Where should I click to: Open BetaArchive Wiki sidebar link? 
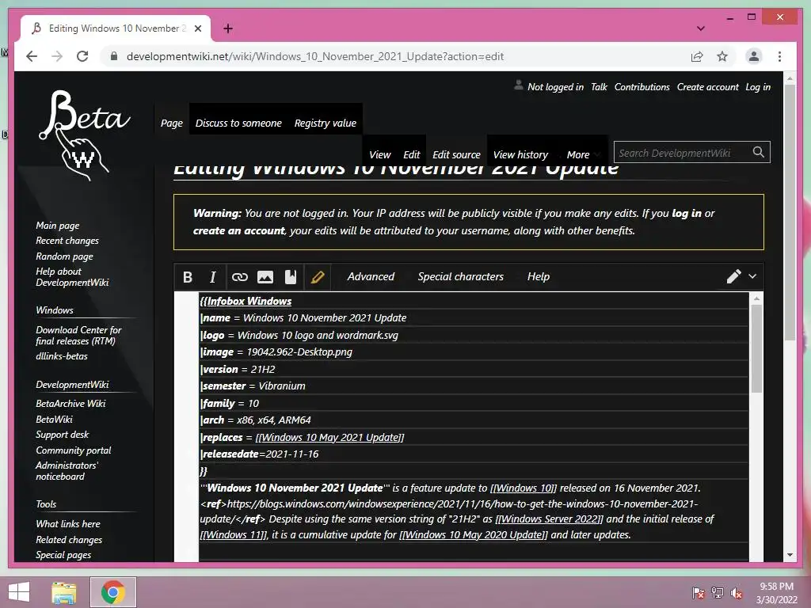(70, 403)
